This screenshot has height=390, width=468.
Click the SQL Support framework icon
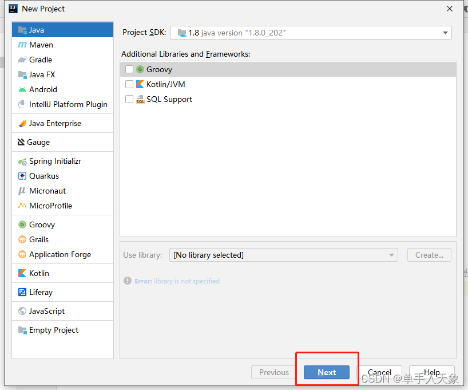click(140, 99)
